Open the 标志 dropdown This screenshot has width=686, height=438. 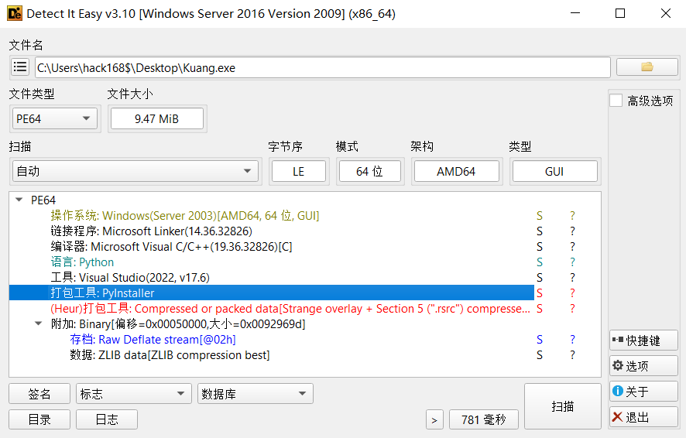pyautogui.click(x=133, y=394)
